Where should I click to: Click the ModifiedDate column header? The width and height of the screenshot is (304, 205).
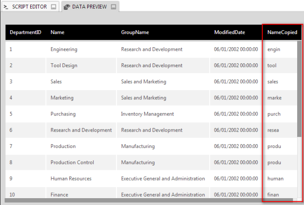tap(229, 33)
